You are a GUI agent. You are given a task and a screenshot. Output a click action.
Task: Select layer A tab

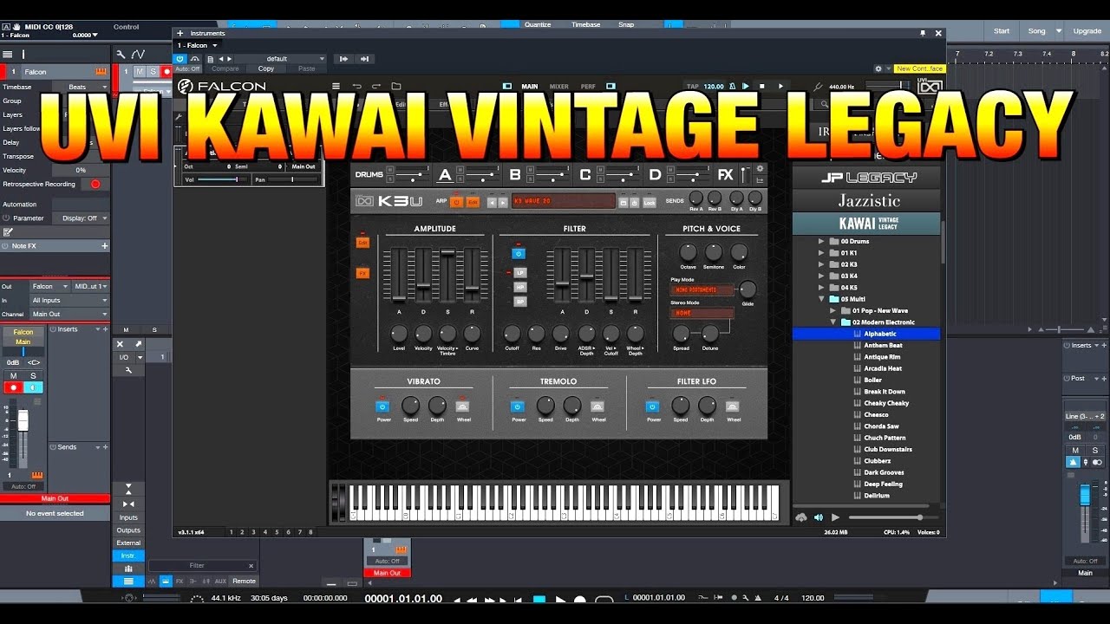pyautogui.click(x=445, y=175)
